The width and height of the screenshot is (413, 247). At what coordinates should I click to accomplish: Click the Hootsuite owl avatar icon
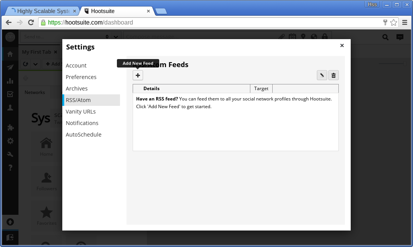pos(10,37)
